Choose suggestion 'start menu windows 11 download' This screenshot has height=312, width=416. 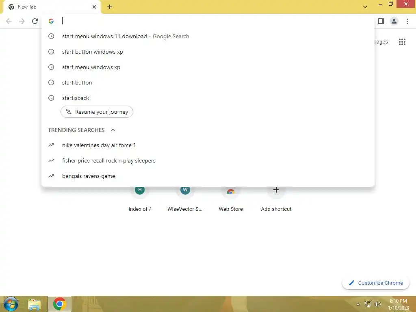(x=208, y=36)
